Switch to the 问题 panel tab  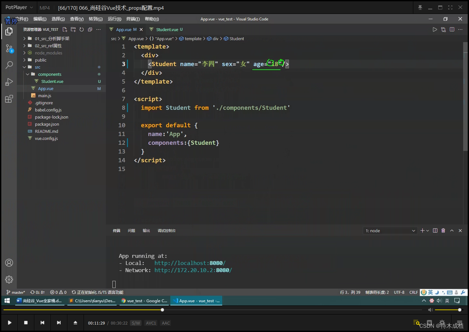pyautogui.click(x=132, y=231)
